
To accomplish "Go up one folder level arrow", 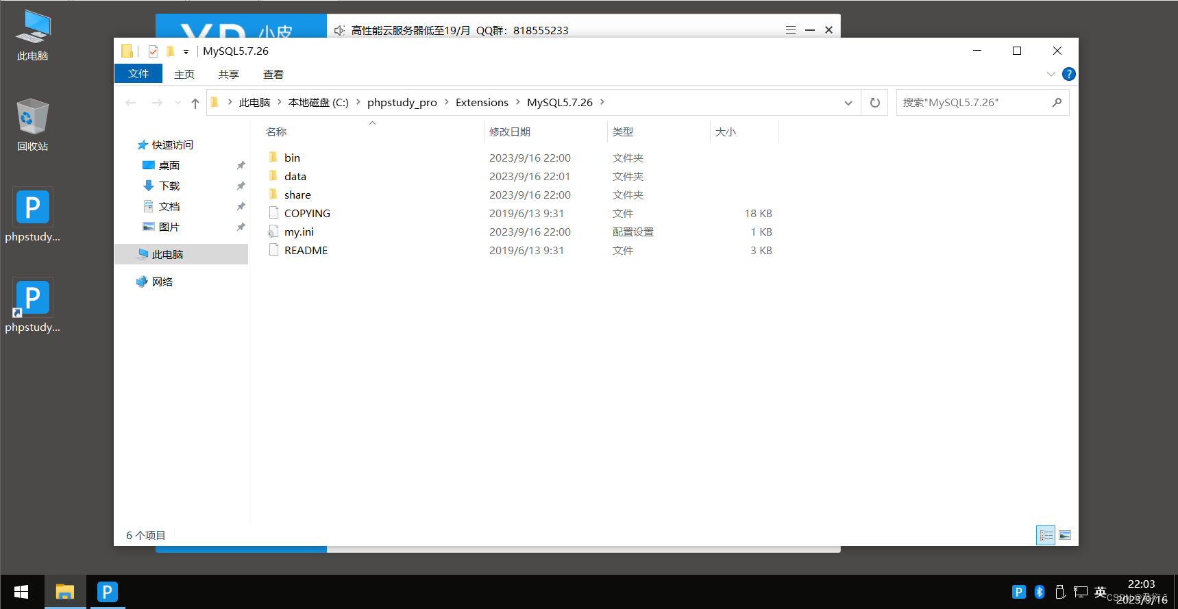I will 195,103.
